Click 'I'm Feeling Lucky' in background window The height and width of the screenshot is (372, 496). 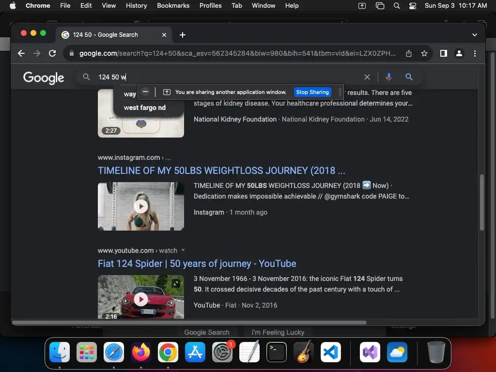point(278,332)
